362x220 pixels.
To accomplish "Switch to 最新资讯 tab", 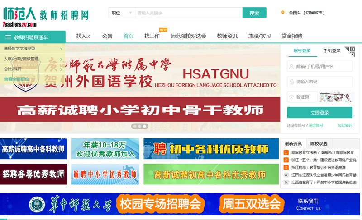I will (293, 144).
